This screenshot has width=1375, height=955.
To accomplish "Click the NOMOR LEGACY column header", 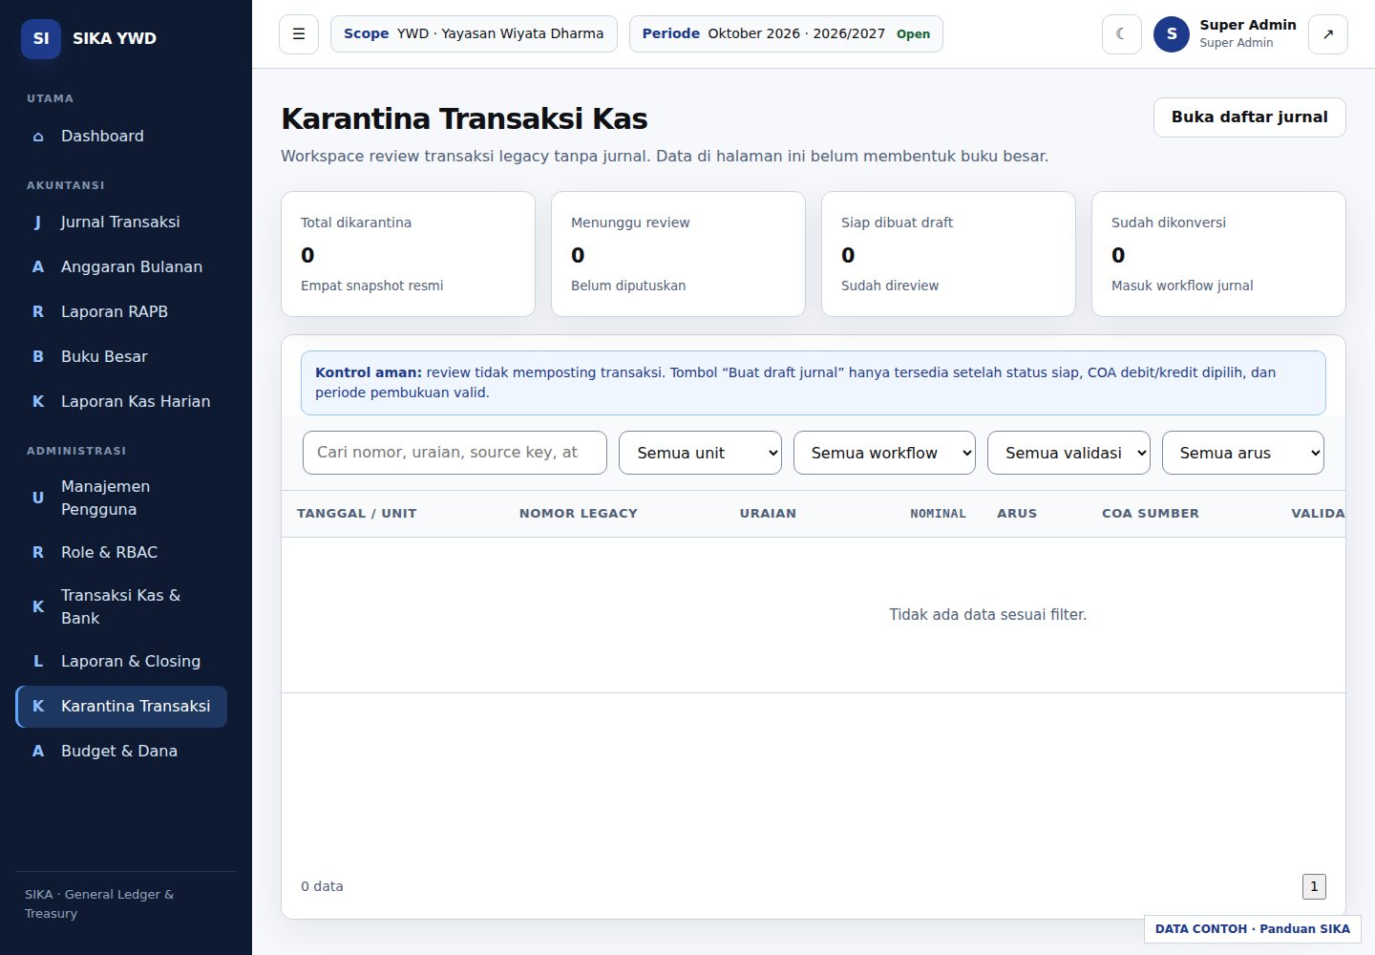I will 578,514.
